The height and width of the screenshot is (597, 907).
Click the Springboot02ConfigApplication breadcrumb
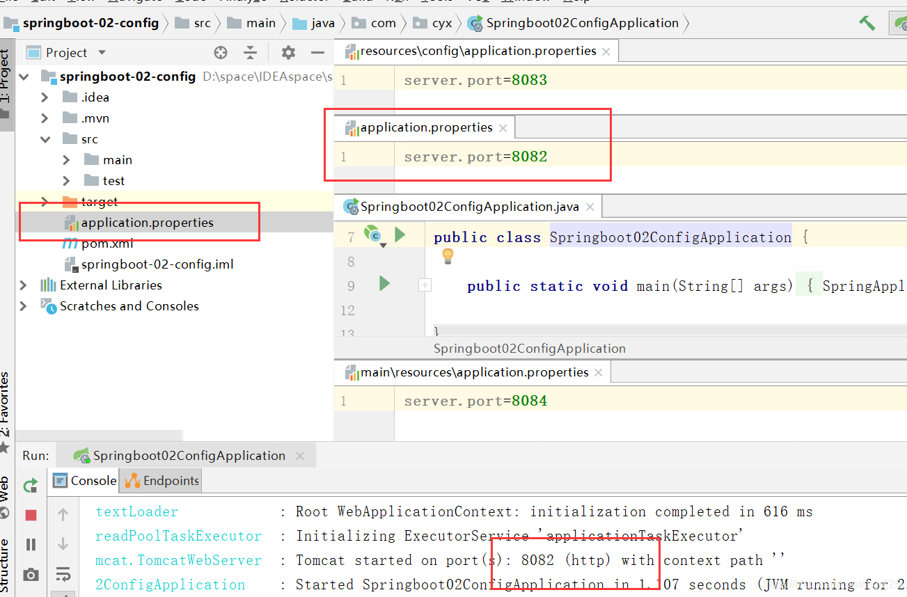coord(574,23)
